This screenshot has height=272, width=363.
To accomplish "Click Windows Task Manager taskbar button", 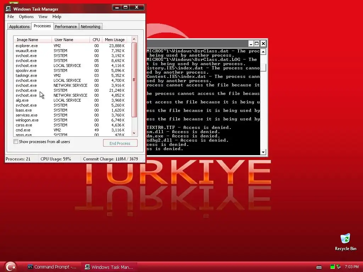I will (x=109, y=267).
